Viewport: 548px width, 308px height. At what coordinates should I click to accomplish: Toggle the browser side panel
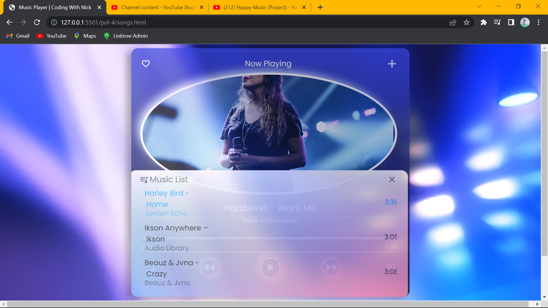click(511, 22)
